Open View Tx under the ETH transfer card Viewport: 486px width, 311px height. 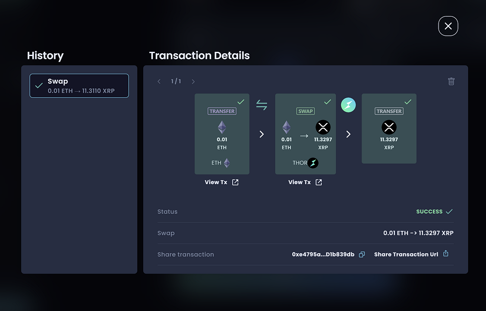tap(222, 182)
